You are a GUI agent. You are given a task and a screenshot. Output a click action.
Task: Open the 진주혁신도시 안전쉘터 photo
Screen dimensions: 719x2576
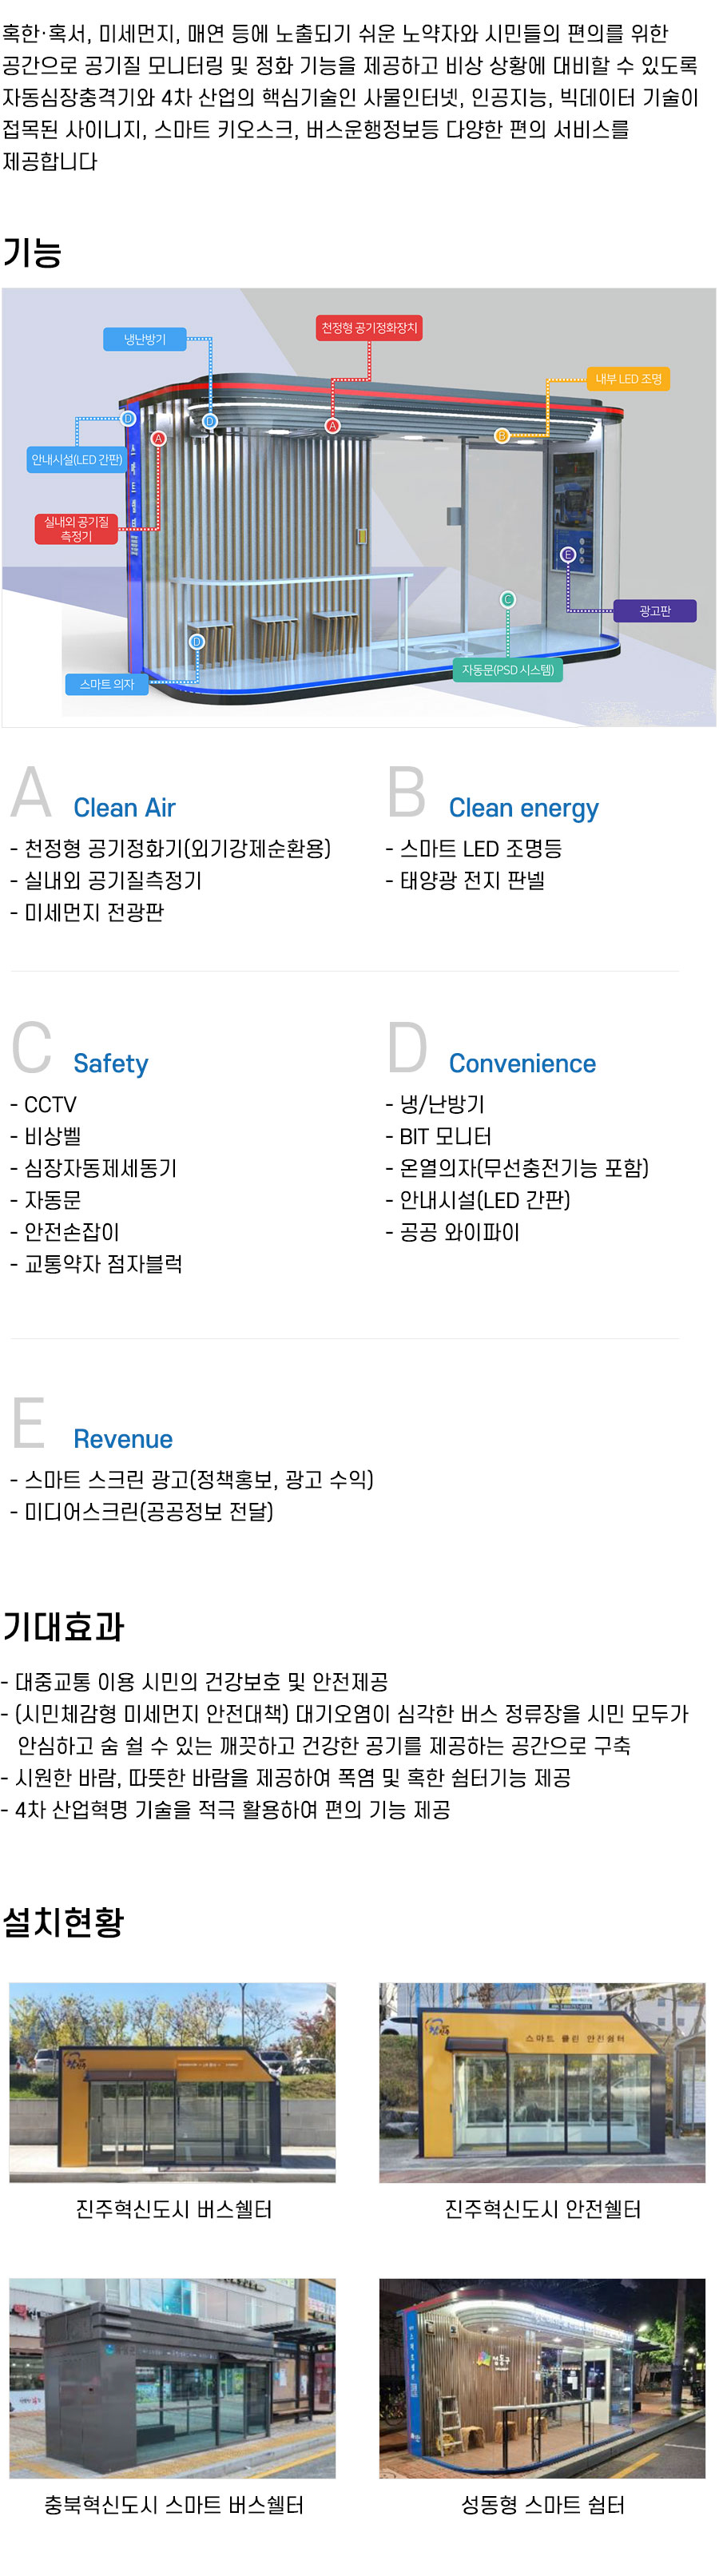pyautogui.click(x=542, y=2081)
